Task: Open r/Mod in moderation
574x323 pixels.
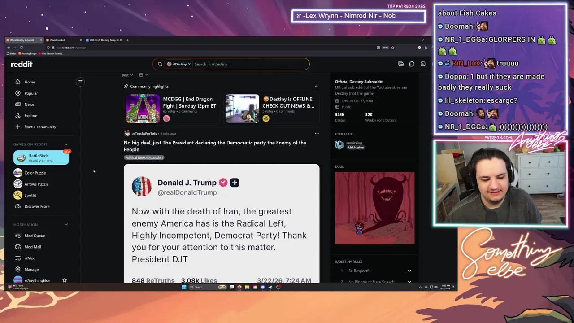Action: (x=26, y=258)
